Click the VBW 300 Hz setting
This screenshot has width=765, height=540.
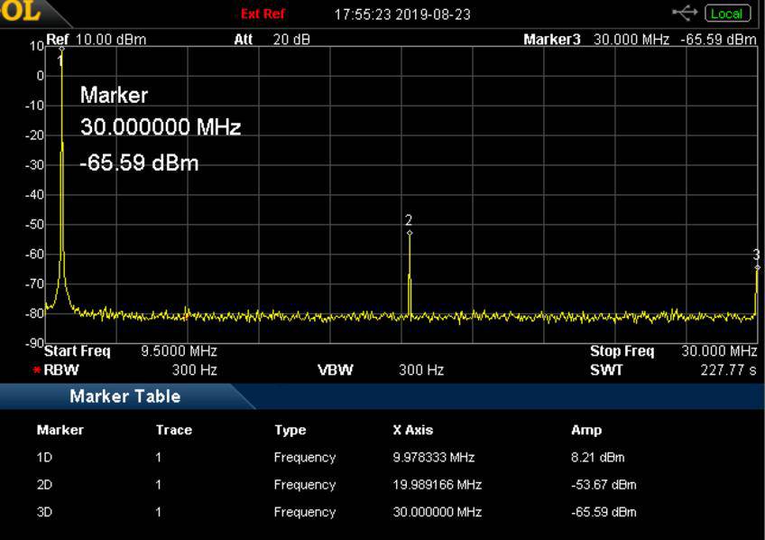[x=380, y=370]
